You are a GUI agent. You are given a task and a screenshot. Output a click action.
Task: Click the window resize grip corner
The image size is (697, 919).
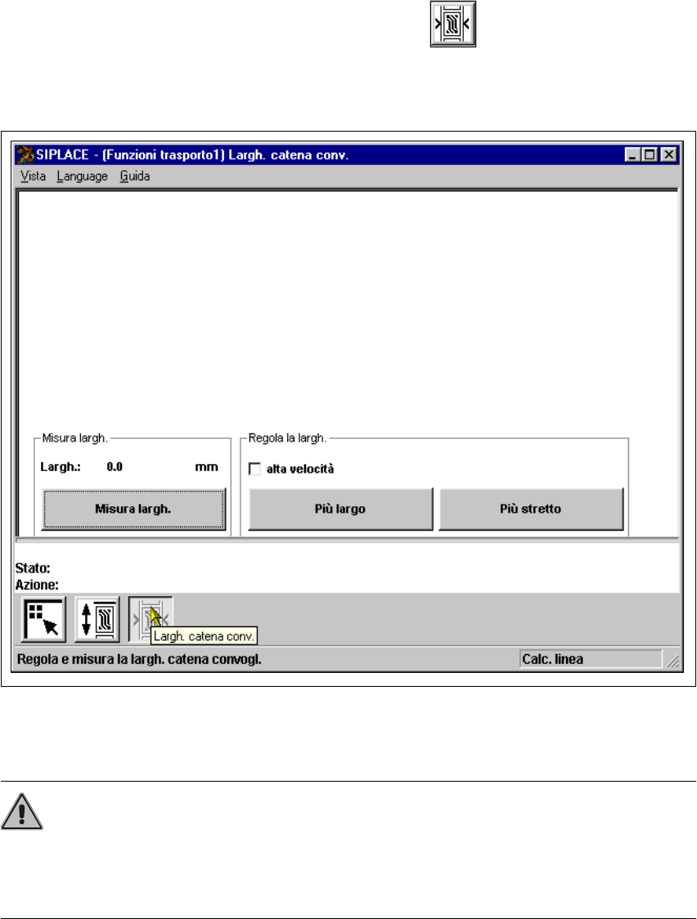[673, 661]
